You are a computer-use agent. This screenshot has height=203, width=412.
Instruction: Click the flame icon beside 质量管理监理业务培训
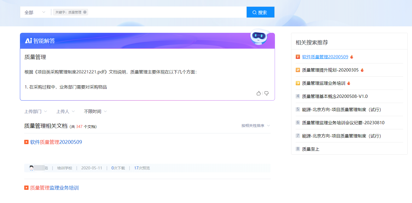click(349, 83)
